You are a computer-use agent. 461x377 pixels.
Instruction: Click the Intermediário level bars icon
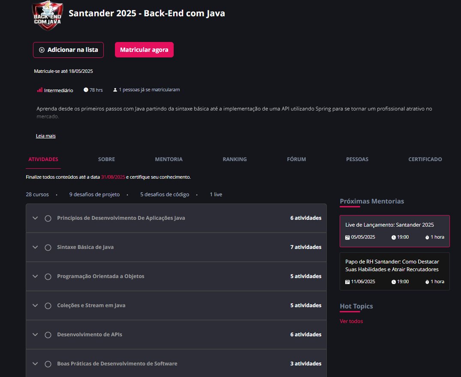point(40,90)
